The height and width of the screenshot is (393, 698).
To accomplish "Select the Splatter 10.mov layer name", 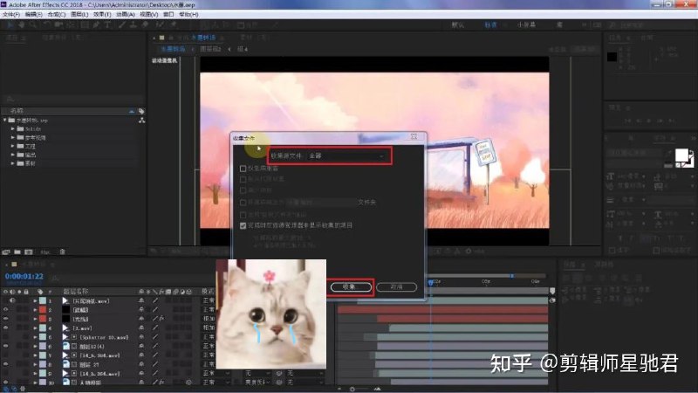I will [104, 337].
